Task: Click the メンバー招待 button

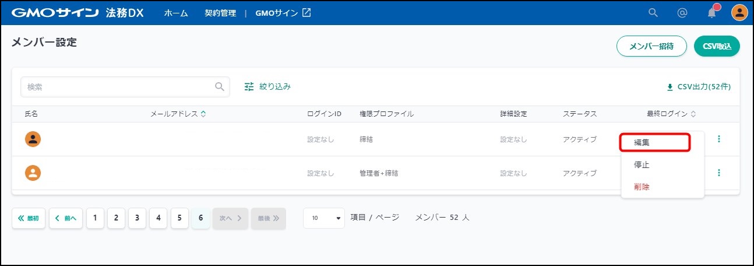Action: coord(651,47)
